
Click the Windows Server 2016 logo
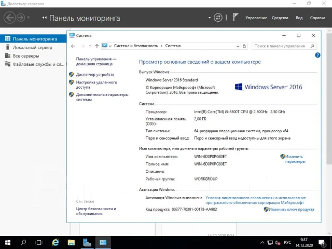click(268, 87)
